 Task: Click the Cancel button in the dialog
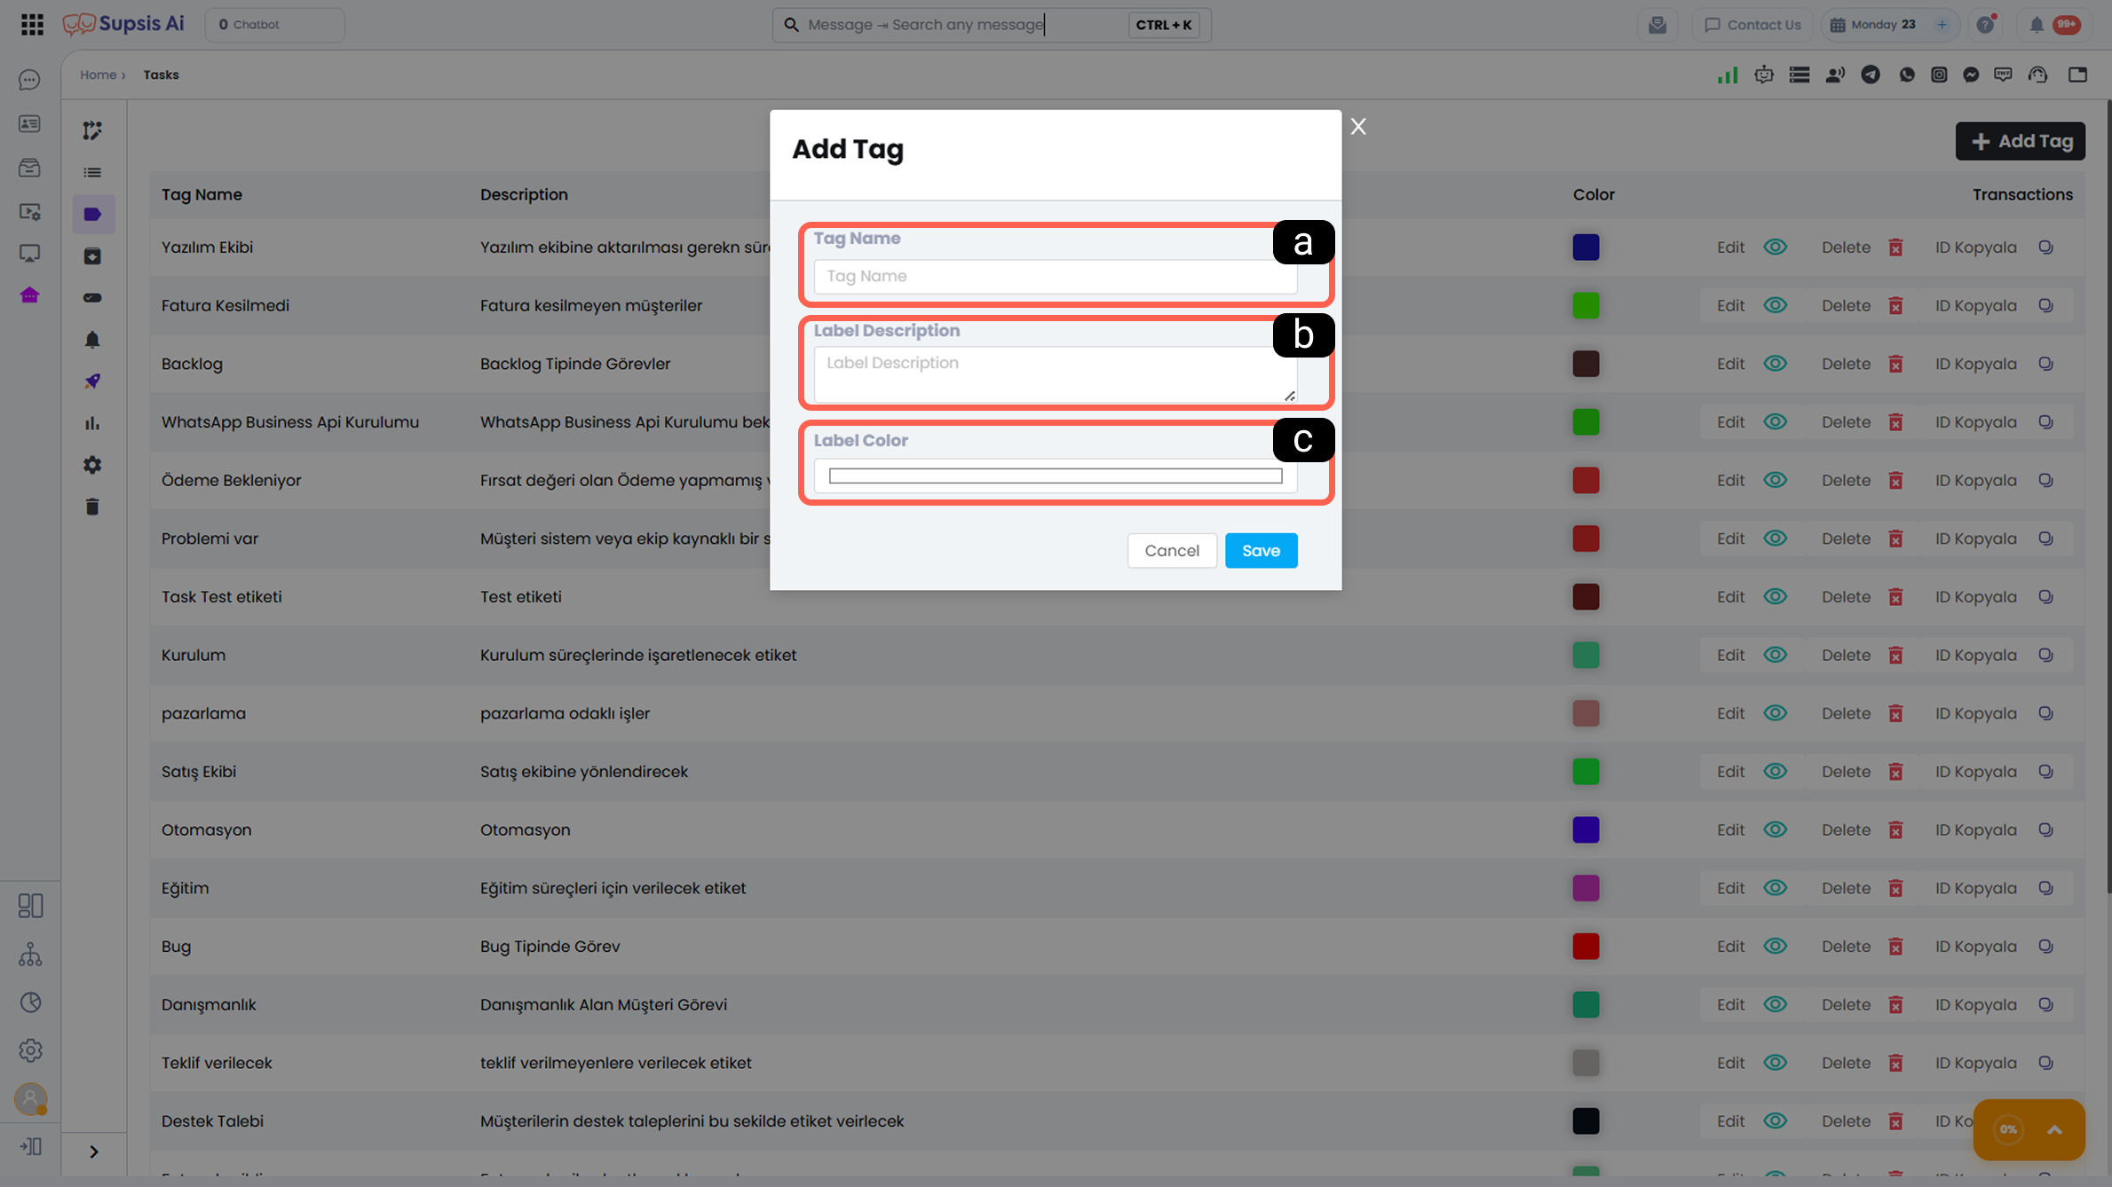[1172, 550]
